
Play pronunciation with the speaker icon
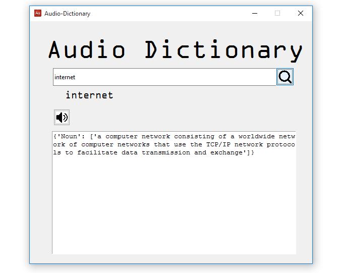(62, 118)
